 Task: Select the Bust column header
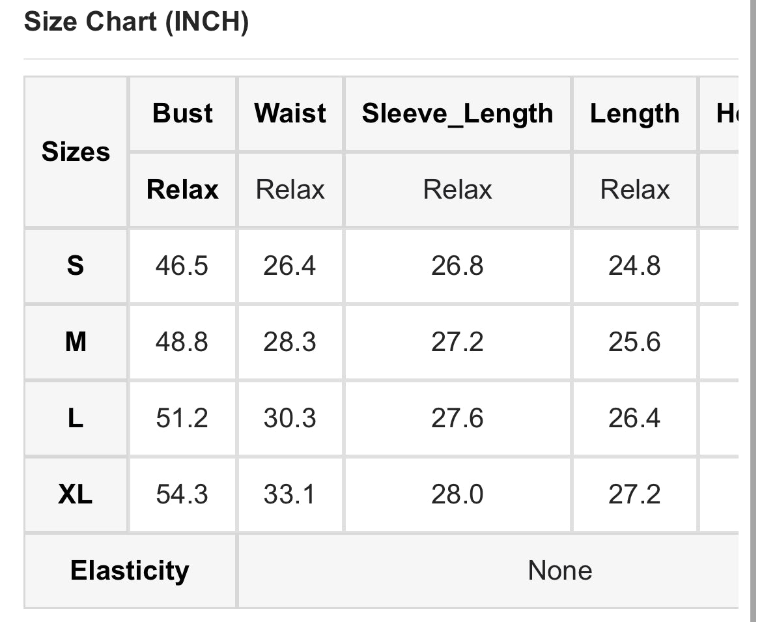[x=182, y=113]
